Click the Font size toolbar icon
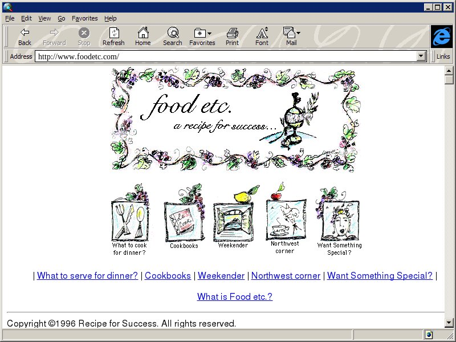This screenshot has width=456, height=342. (262, 36)
